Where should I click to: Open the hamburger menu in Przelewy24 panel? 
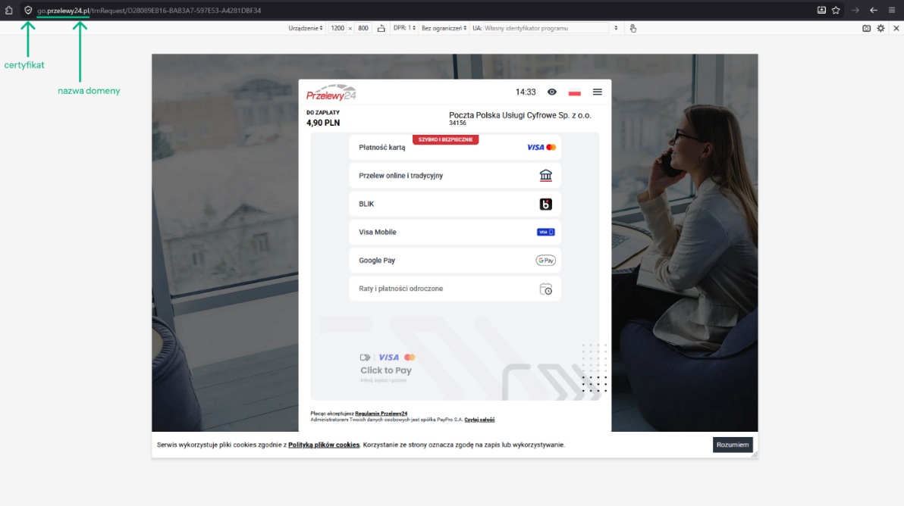[x=598, y=92]
